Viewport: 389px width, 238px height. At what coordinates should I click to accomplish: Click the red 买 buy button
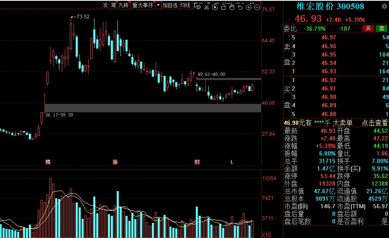pos(368,28)
